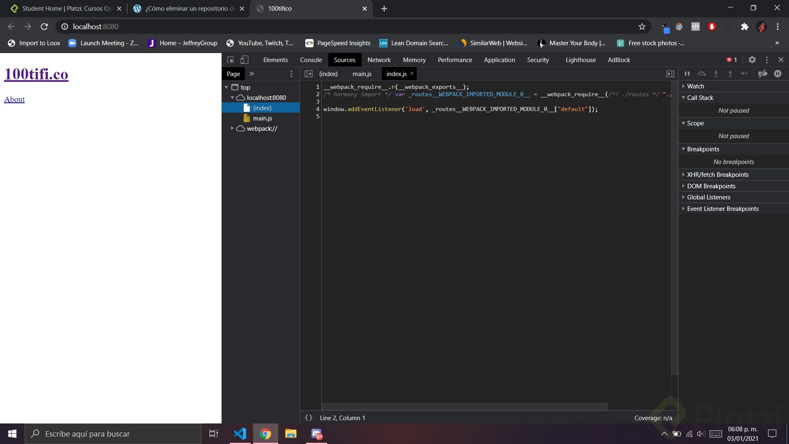789x444 pixels.
Task: Open the Application panel
Action: [x=499, y=60]
